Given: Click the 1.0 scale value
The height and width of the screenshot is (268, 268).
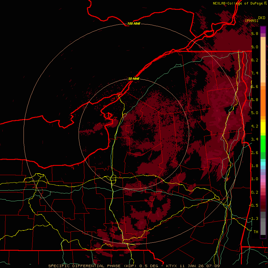Looking at the screenshot, I should click(x=255, y=179).
